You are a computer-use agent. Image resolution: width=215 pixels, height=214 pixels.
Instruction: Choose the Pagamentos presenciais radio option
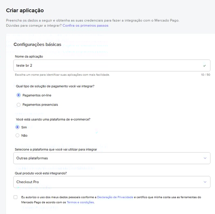pyautogui.click(x=19, y=105)
